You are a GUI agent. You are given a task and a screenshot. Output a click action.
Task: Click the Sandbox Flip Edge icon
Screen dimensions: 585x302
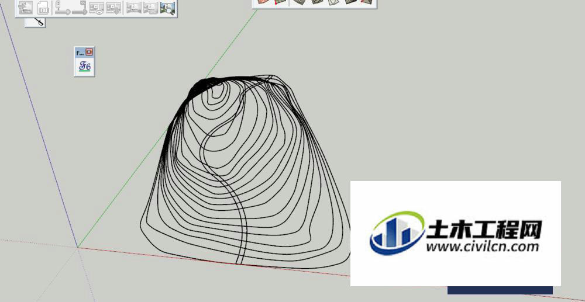pos(367,2)
